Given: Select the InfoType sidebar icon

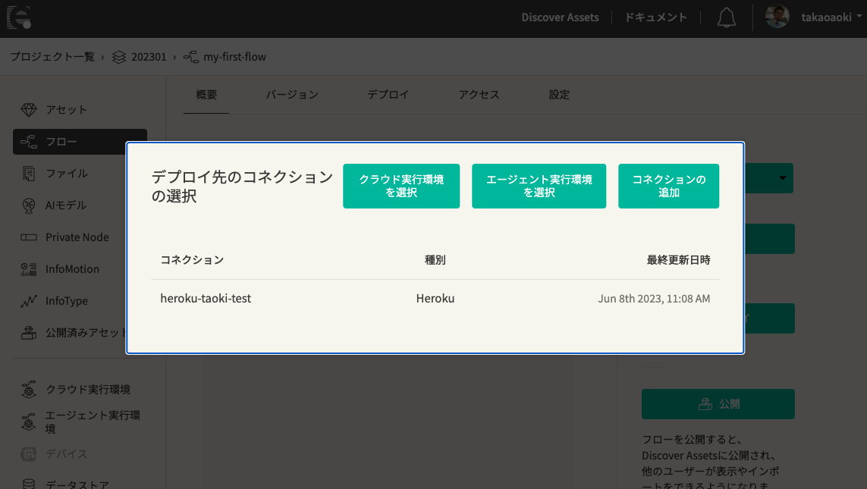Looking at the screenshot, I should [28, 300].
